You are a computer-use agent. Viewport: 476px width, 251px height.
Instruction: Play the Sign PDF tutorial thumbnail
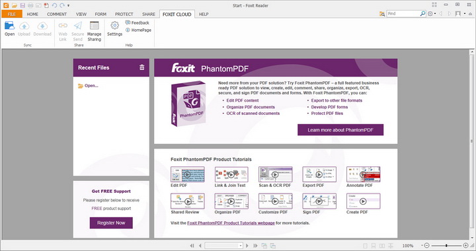pos(319,201)
